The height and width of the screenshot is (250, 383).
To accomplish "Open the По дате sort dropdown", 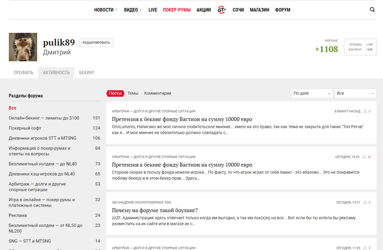I will (312, 93).
